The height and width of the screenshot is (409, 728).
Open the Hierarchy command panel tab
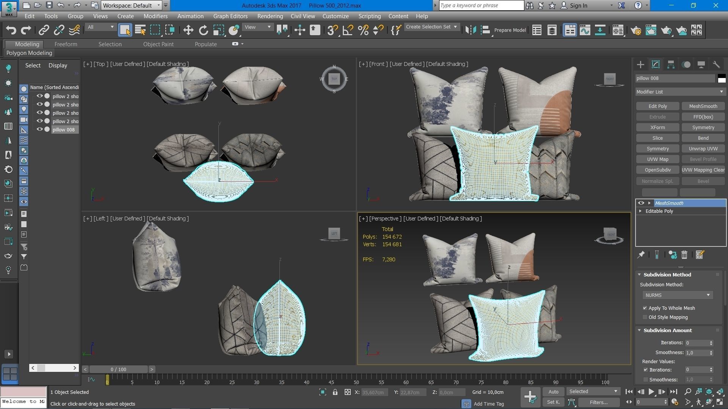[671, 65]
